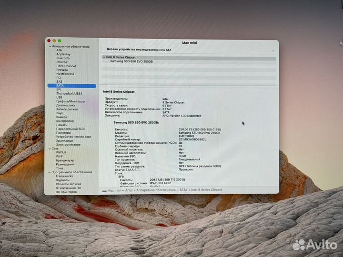Open Графика/Мониторы section
The width and height of the screenshot is (343, 257).
coord(71,101)
